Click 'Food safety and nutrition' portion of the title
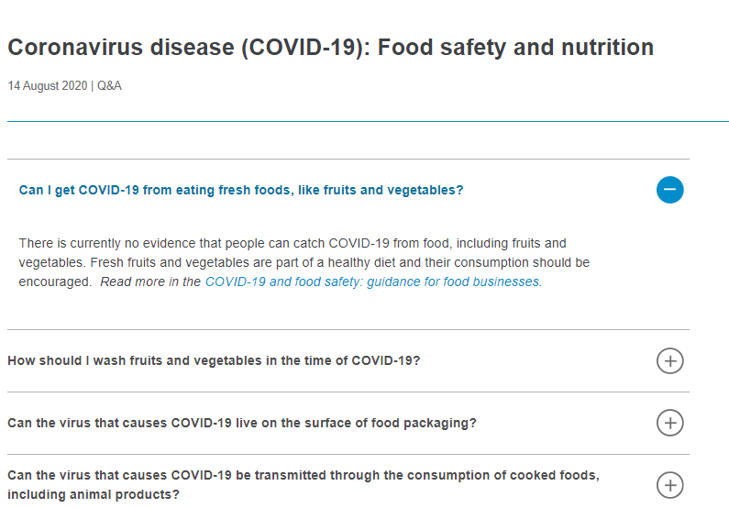This screenshot has height=508, width=729. coord(514,47)
